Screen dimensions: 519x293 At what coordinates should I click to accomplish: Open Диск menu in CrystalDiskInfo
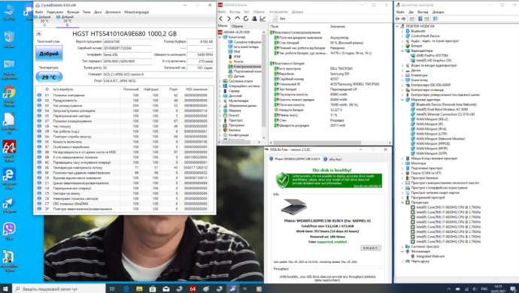coord(98,12)
